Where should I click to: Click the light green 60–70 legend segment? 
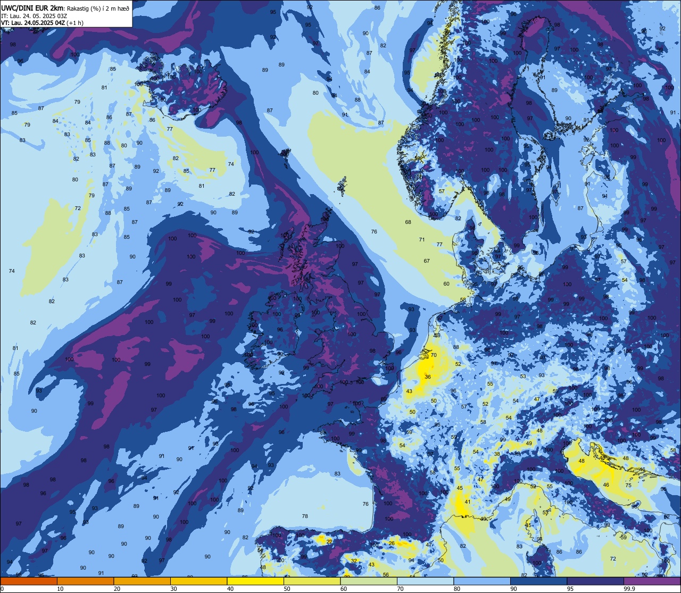click(369, 581)
